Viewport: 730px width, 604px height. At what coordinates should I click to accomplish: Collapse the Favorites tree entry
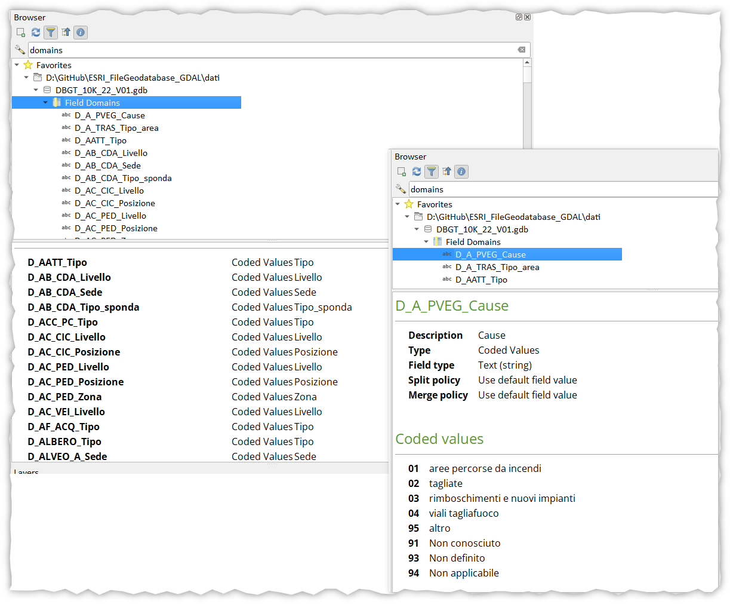click(x=16, y=65)
